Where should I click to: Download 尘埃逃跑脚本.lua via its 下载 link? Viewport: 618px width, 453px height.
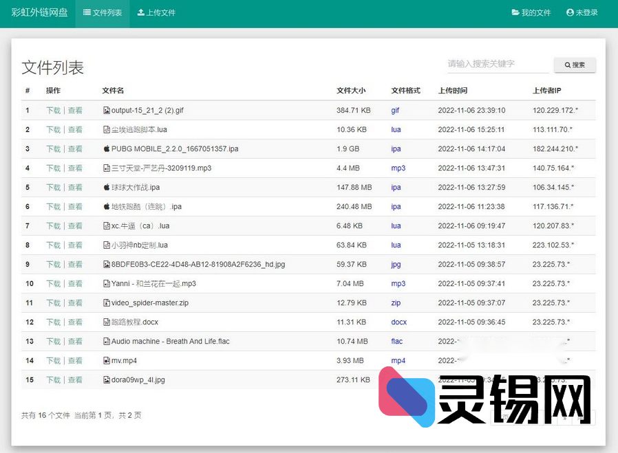(54, 129)
